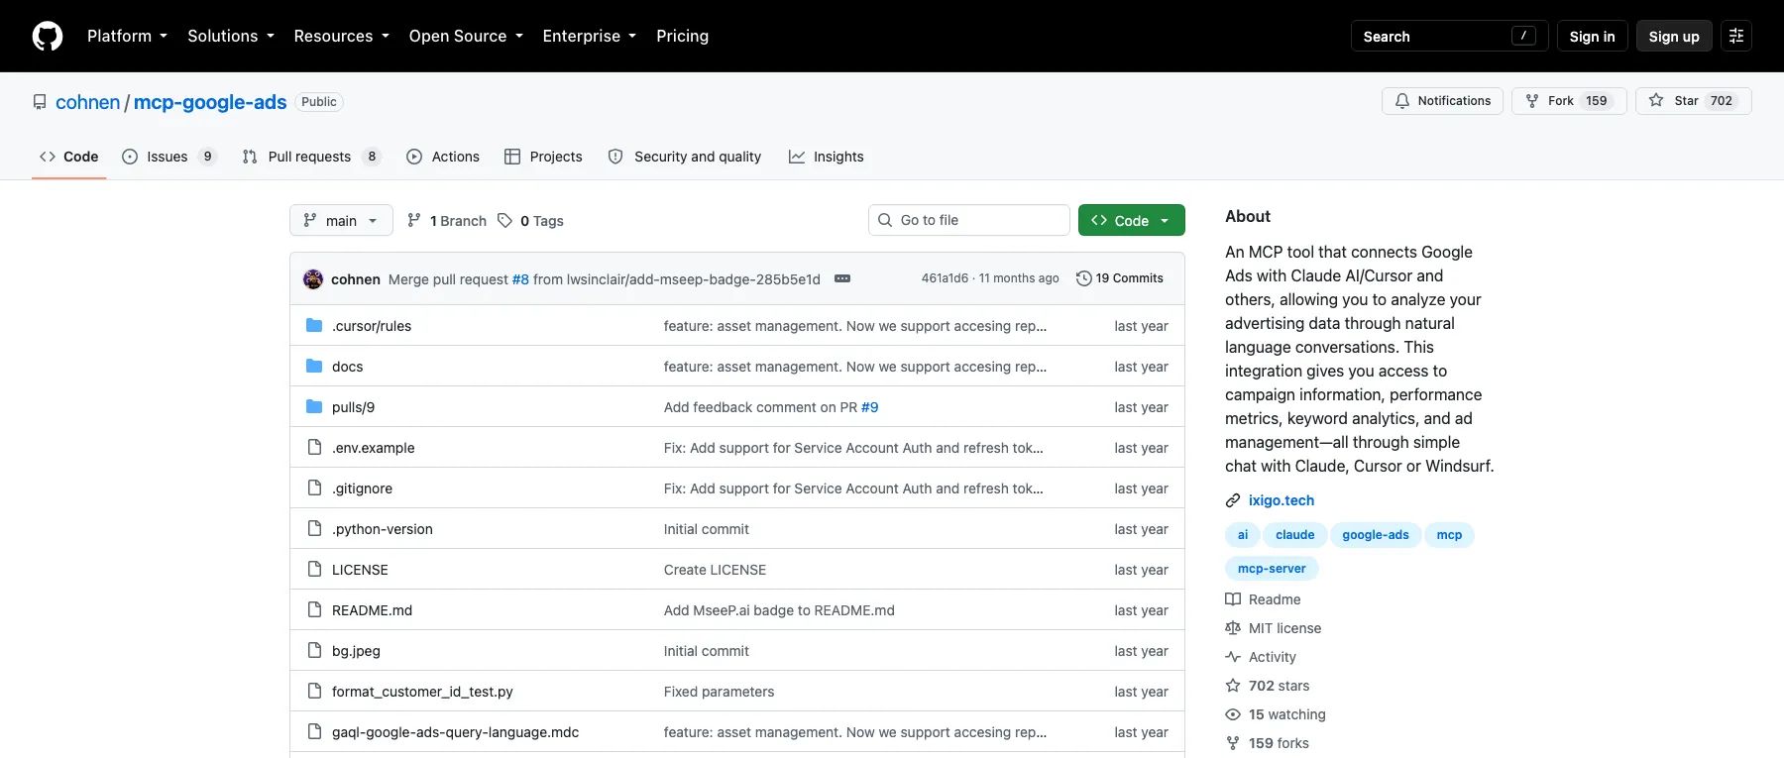Viewport: 1784px width, 758px height.
Task: Open the cohnen owner link
Action: point(87,102)
